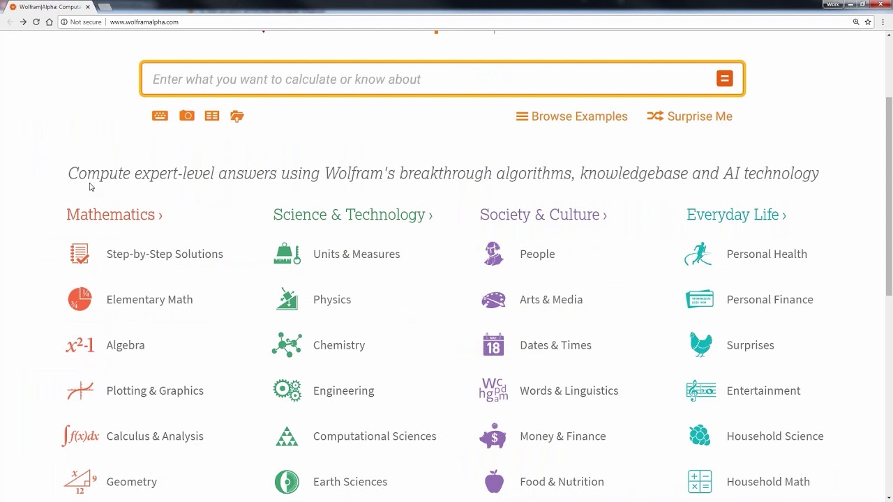Click the Step-by-Step Solutions notepad icon

(x=80, y=254)
